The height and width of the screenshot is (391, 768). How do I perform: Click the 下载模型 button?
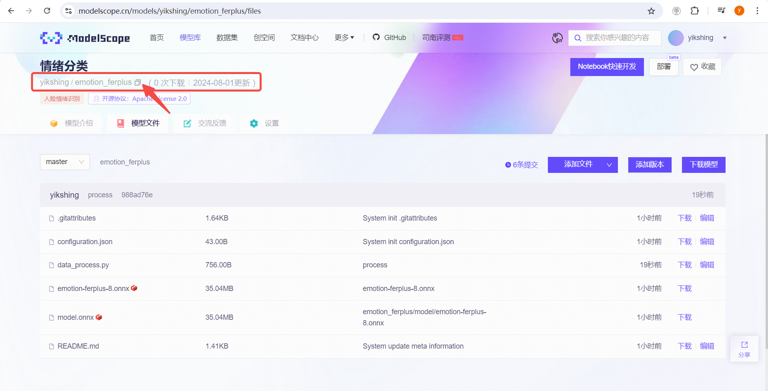point(704,165)
